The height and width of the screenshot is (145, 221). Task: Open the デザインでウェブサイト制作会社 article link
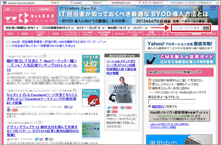(x=43, y=131)
